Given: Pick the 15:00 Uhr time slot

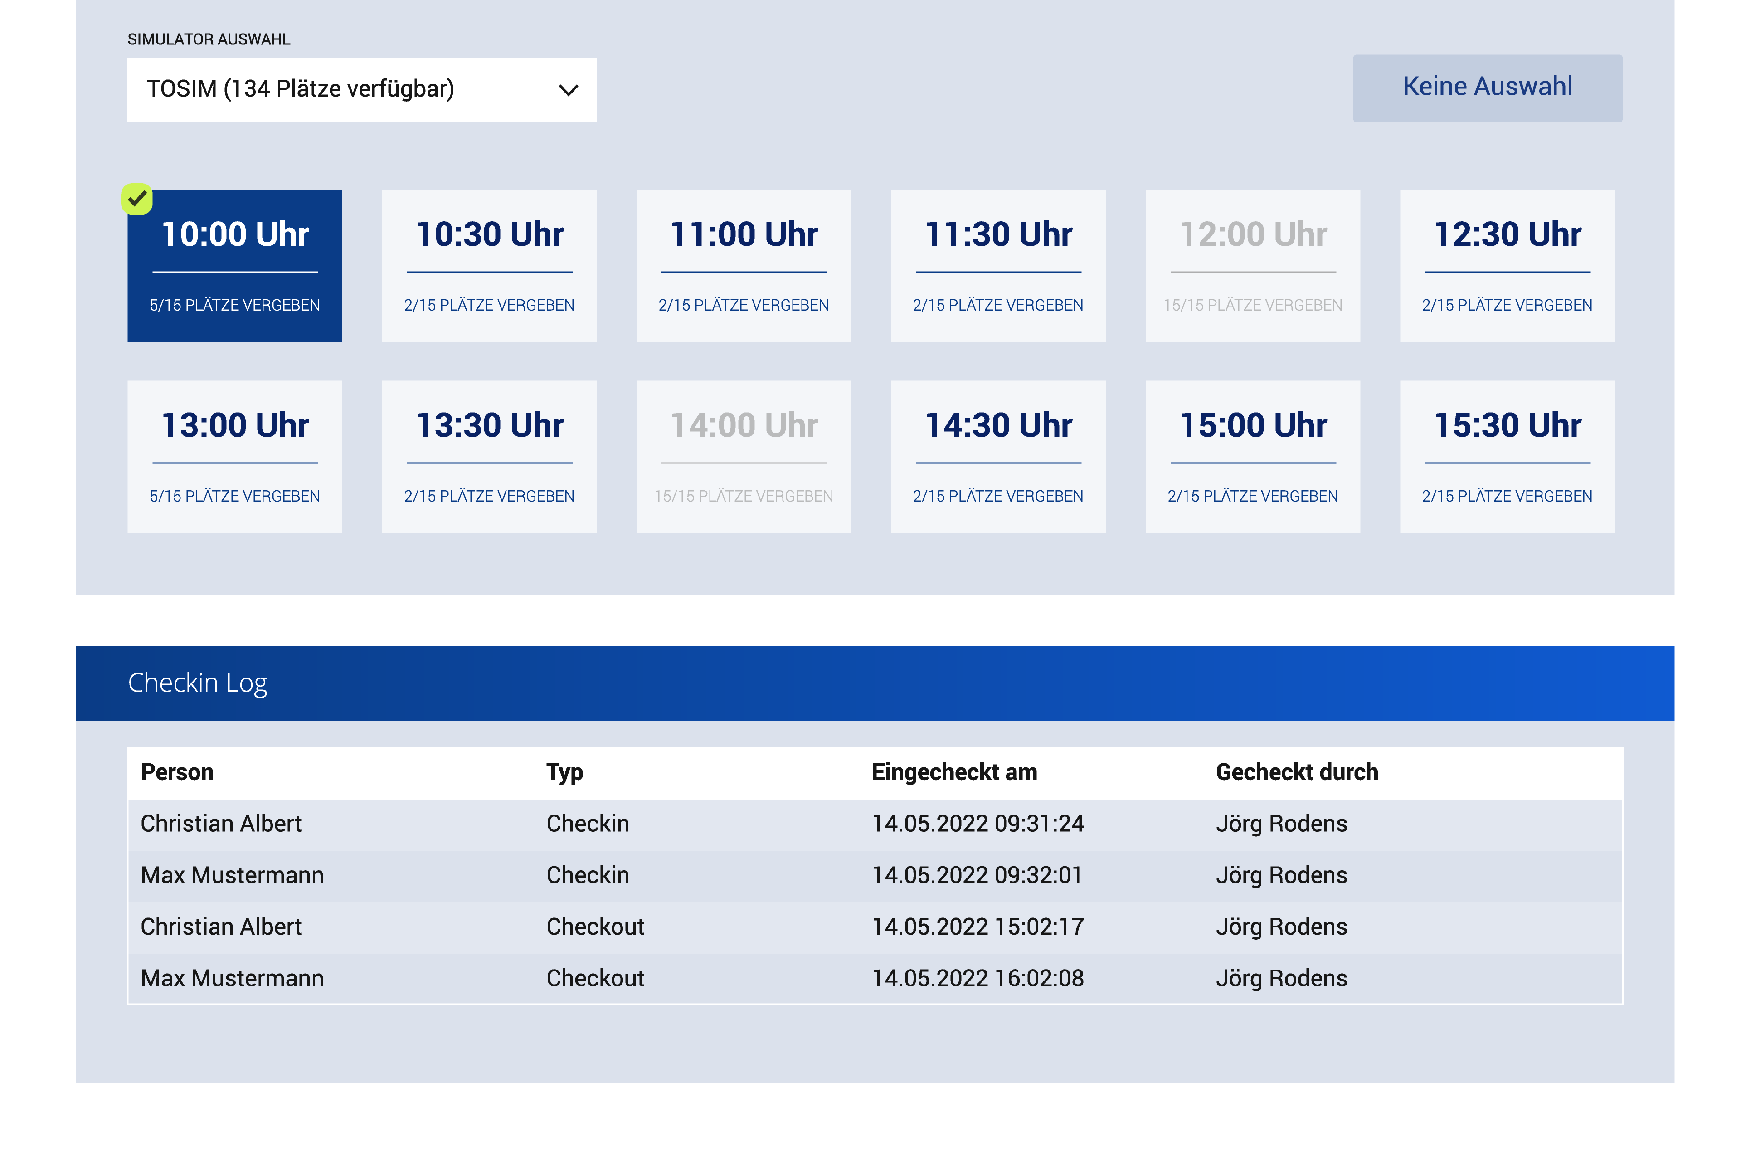Looking at the screenshot, I should pos(1252,457).
